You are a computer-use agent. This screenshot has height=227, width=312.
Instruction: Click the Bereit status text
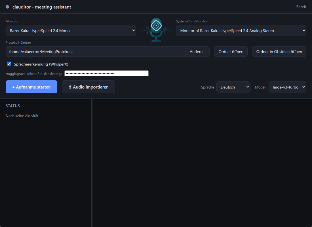[x=301, y=7]
